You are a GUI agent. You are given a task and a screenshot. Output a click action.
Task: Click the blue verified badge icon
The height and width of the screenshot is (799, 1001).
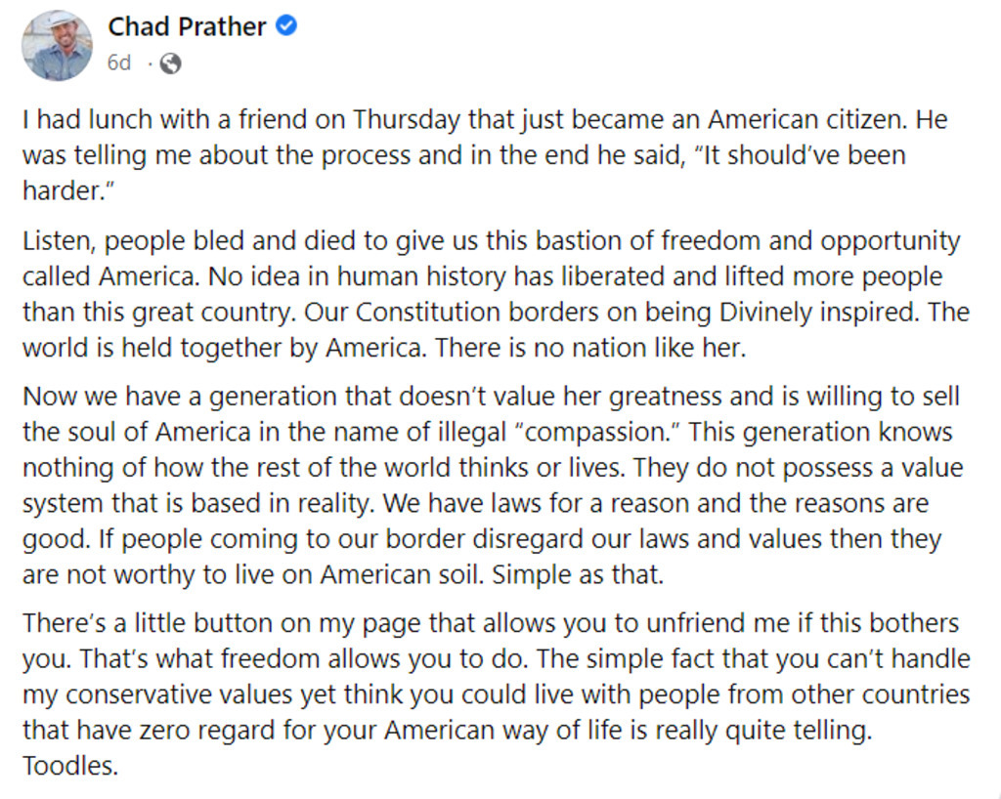tap(286, 26)
